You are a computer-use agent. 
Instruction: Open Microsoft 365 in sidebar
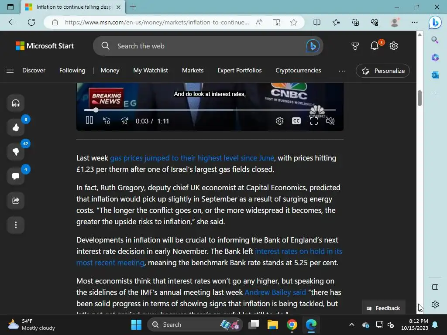click(435, 58)
